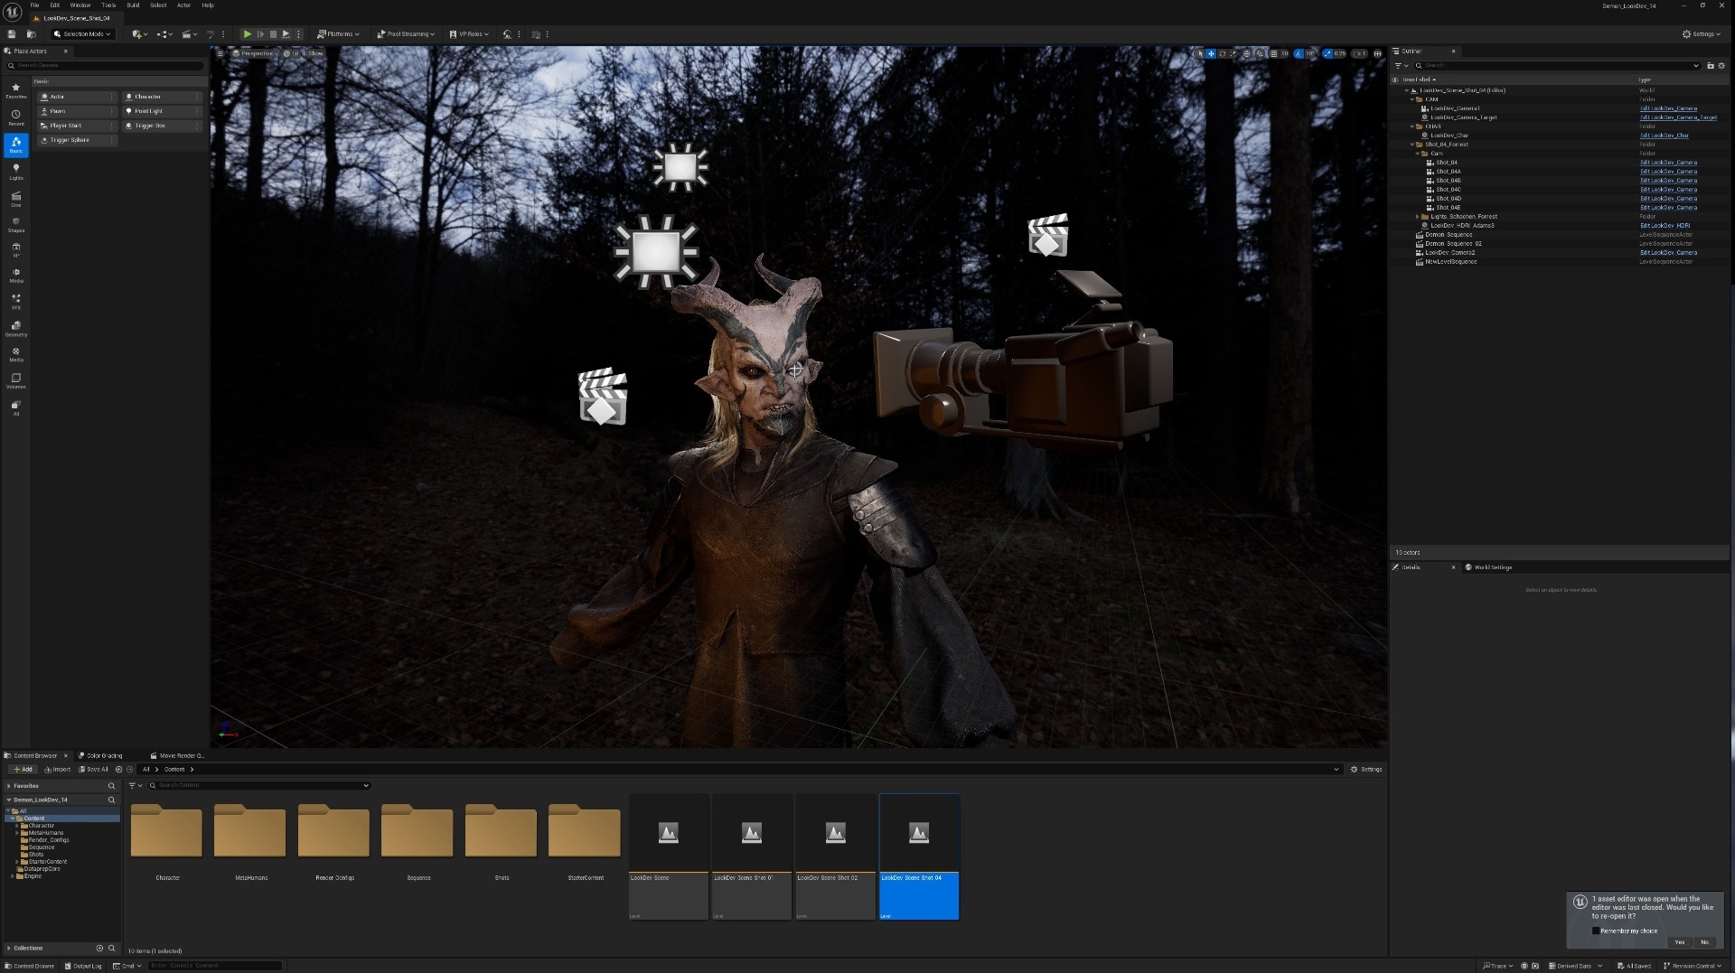Click the Import button in Content Browser
Image resolution: width=1735 pixels, height=973 pixels.
click(58, 770)
